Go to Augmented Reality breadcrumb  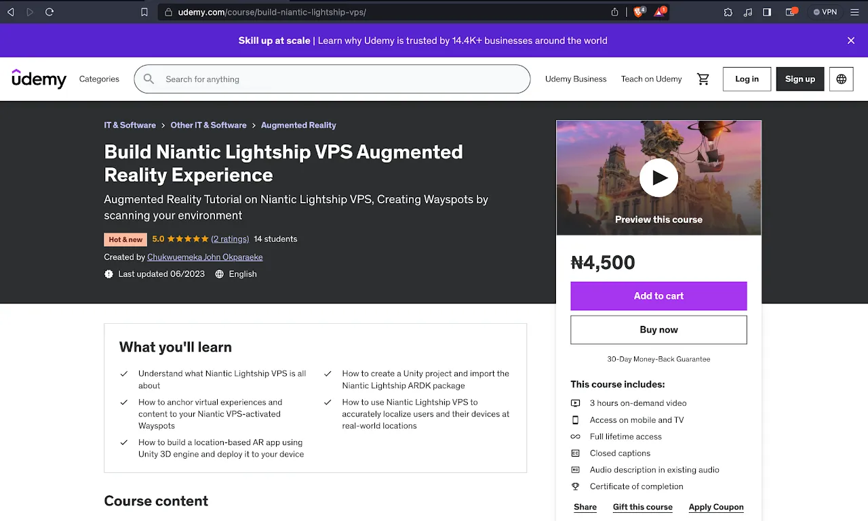[298, 125]
